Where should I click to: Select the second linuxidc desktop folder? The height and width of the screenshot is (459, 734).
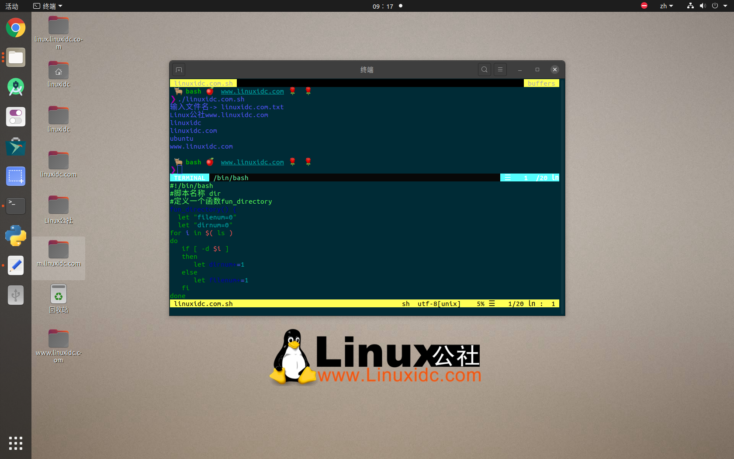59,119
